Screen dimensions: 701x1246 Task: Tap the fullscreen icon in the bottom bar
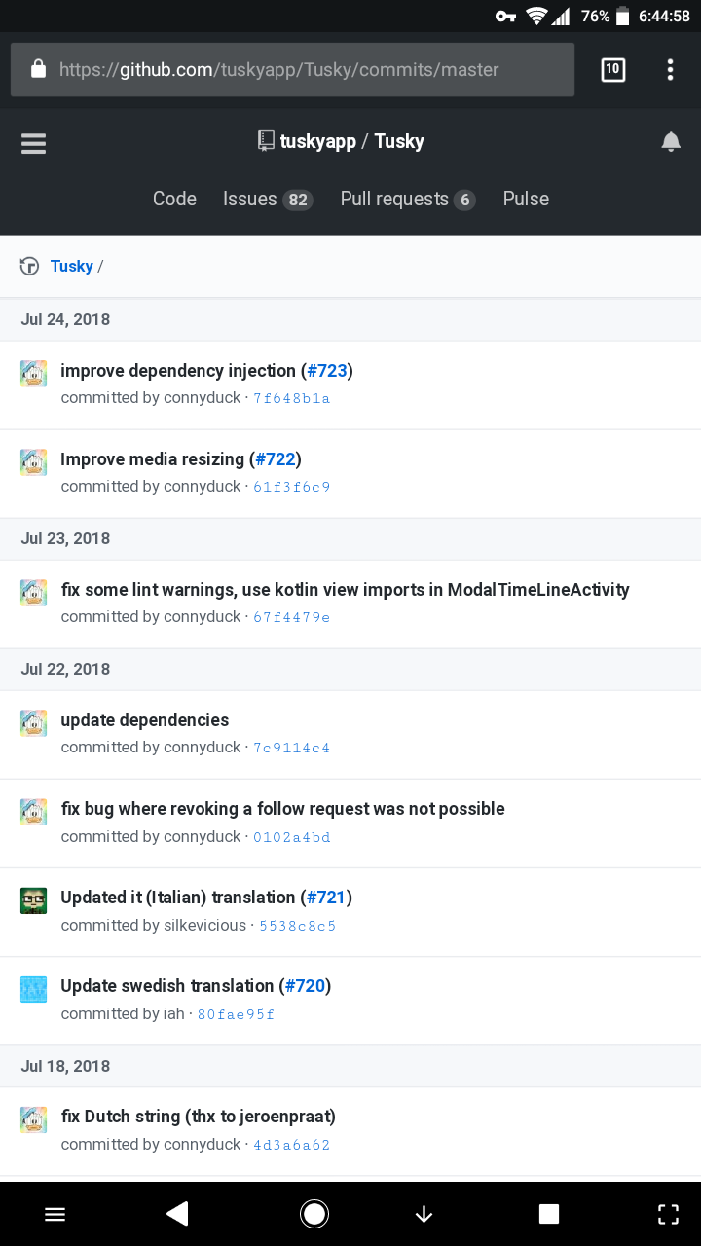tap(668, 1214)
